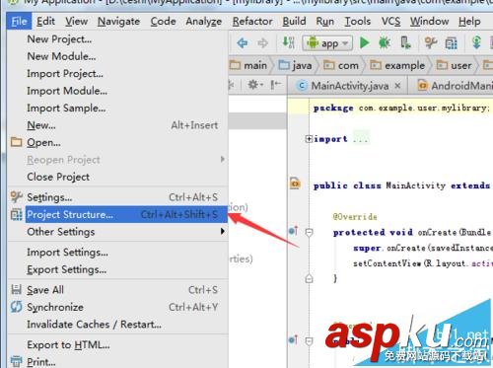493x368 pixels.
Task: Open the Run menu
Action: pos(325,22)
